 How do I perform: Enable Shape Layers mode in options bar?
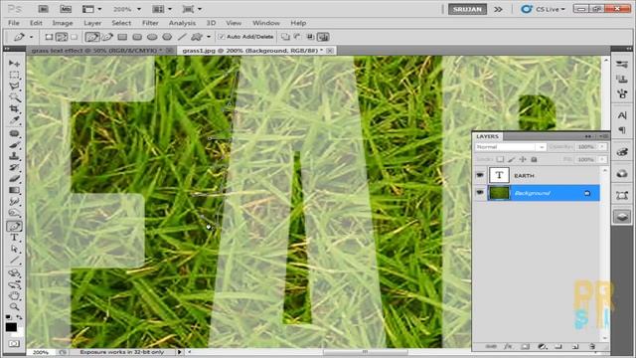49,37
